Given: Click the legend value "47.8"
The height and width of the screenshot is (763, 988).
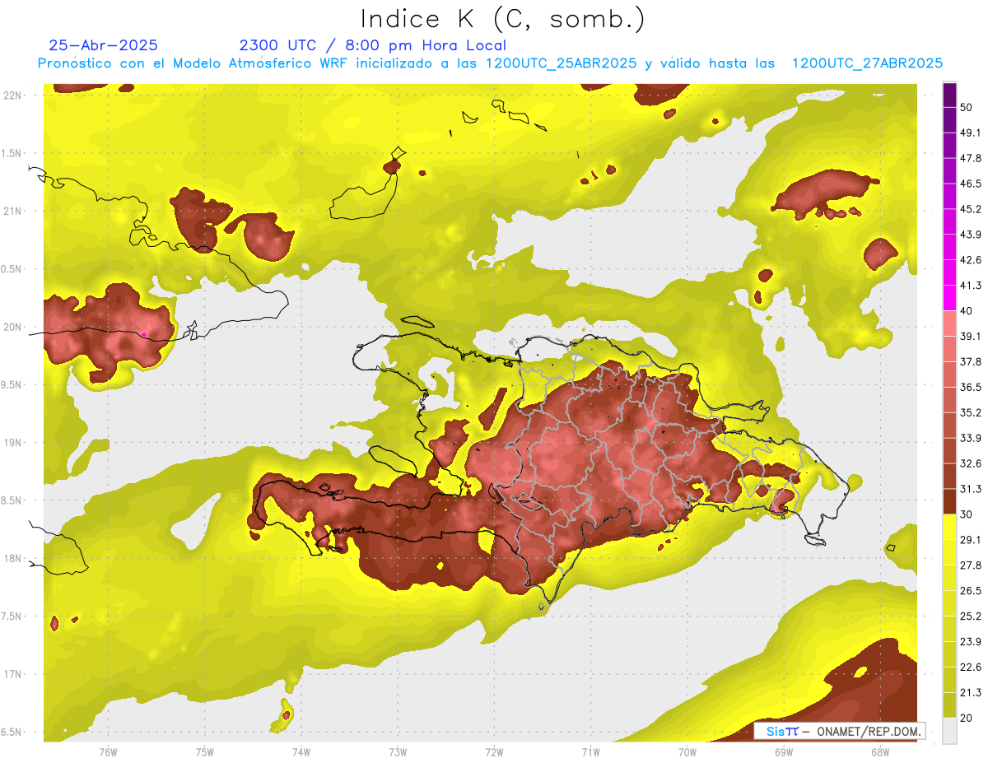Looking at the screenshot, I should (971, 158).
